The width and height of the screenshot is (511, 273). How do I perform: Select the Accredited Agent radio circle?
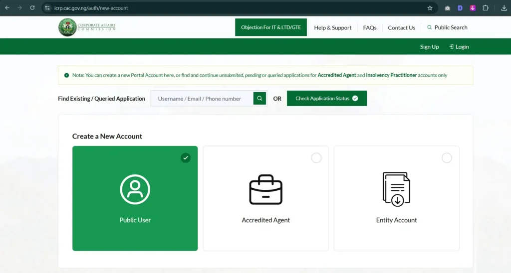pos(316,158)
